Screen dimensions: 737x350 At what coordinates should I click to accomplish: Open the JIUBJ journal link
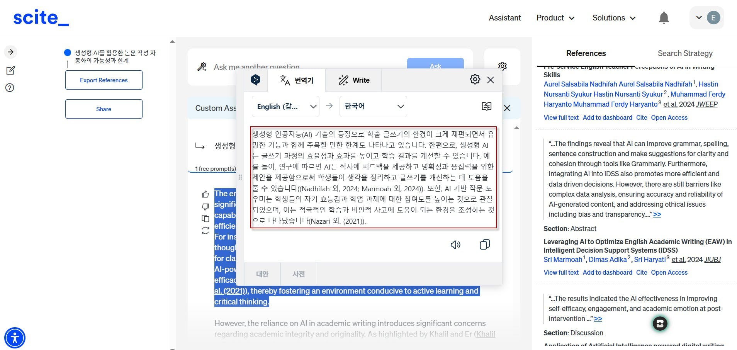[713, 260]
